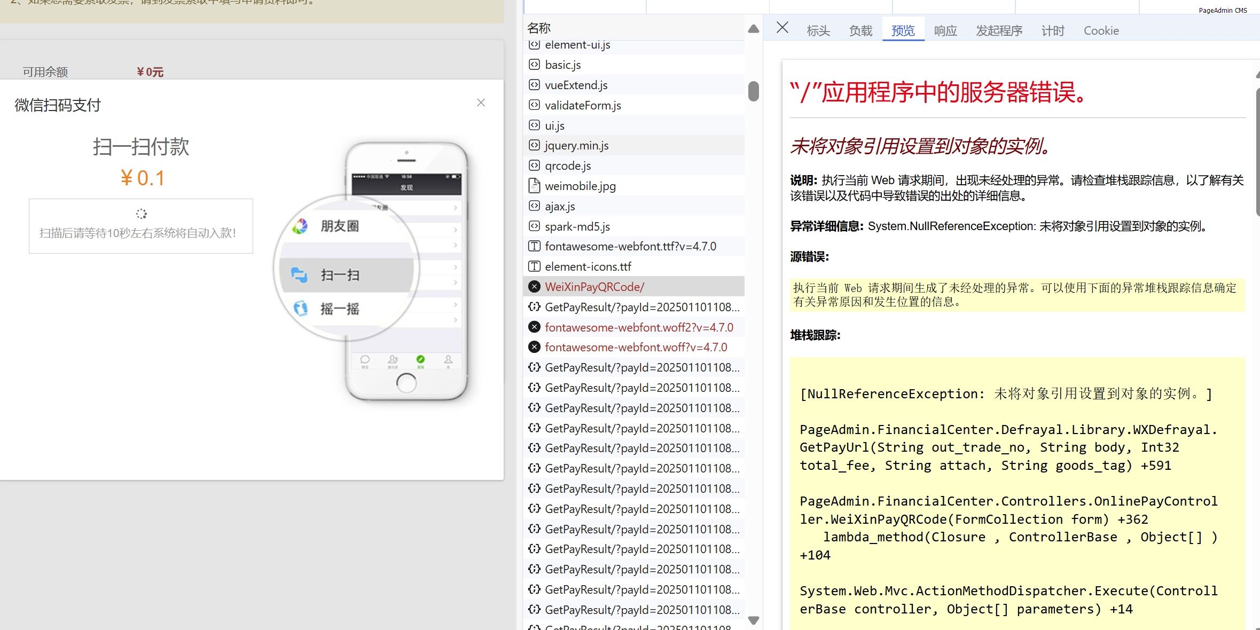Click the 堆栈跟踪 label
This screenshot has width=1260, height=630.
click(x=815, y=335)
